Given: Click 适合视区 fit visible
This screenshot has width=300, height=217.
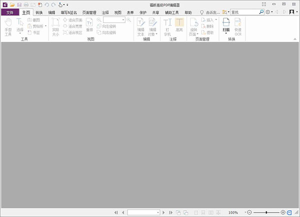Looking at the screenshot, I should tap(72, 33).
